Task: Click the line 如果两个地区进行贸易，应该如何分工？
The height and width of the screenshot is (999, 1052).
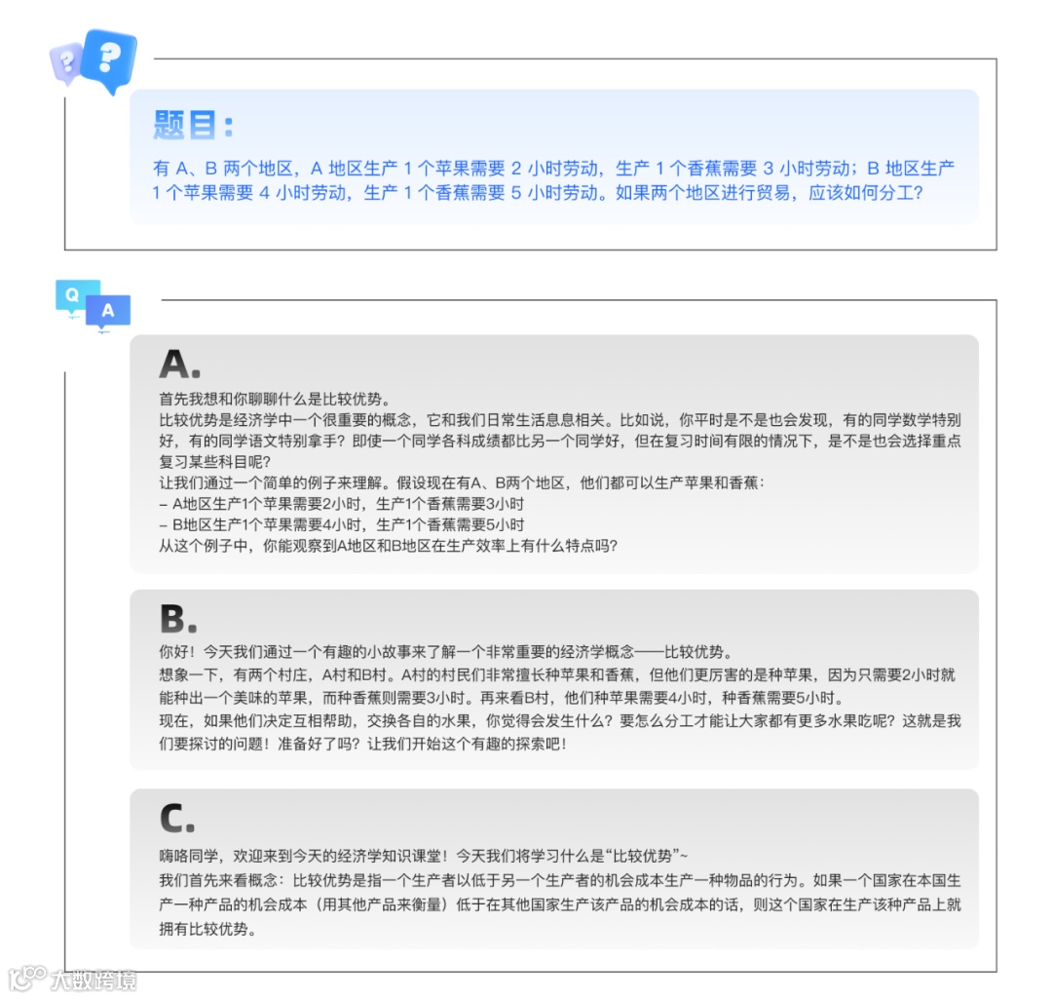Action: coord(770,193)
